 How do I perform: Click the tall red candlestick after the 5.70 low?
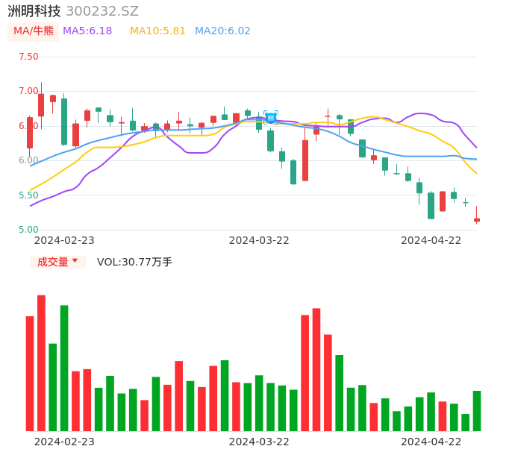pyautogui.click(x=305, y=160)
